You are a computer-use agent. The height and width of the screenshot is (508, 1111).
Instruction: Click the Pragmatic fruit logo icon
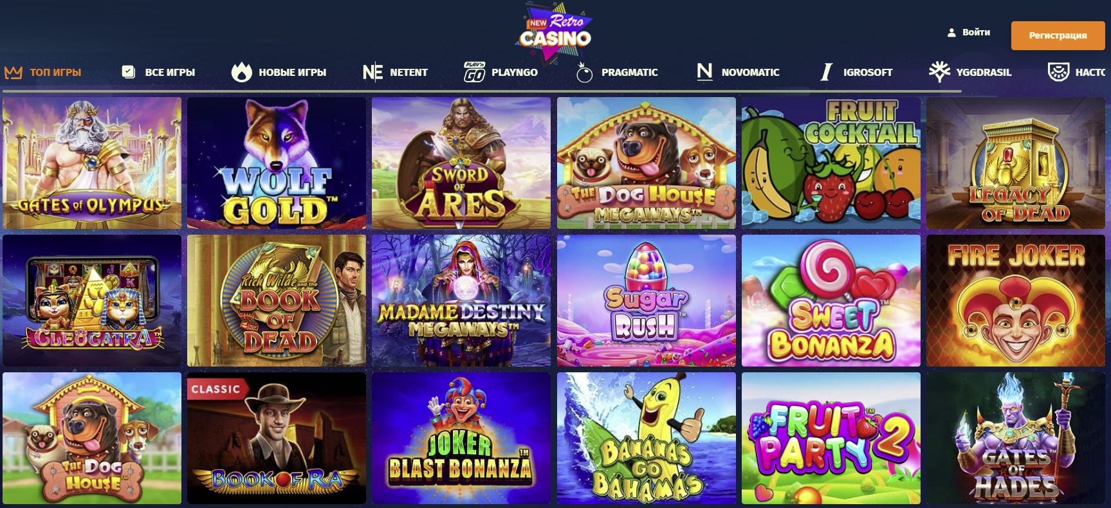pos(584,72)
